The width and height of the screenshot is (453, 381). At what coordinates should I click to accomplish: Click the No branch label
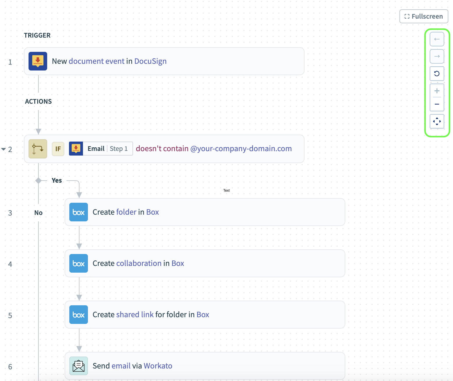pyautogui.click(x=38, y=213)
